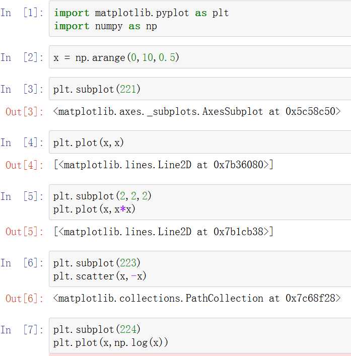This screenshot has width=351, height=356.
Task: Select the cell with plt.subplot(2,2,2)
Action: [200, 202]
